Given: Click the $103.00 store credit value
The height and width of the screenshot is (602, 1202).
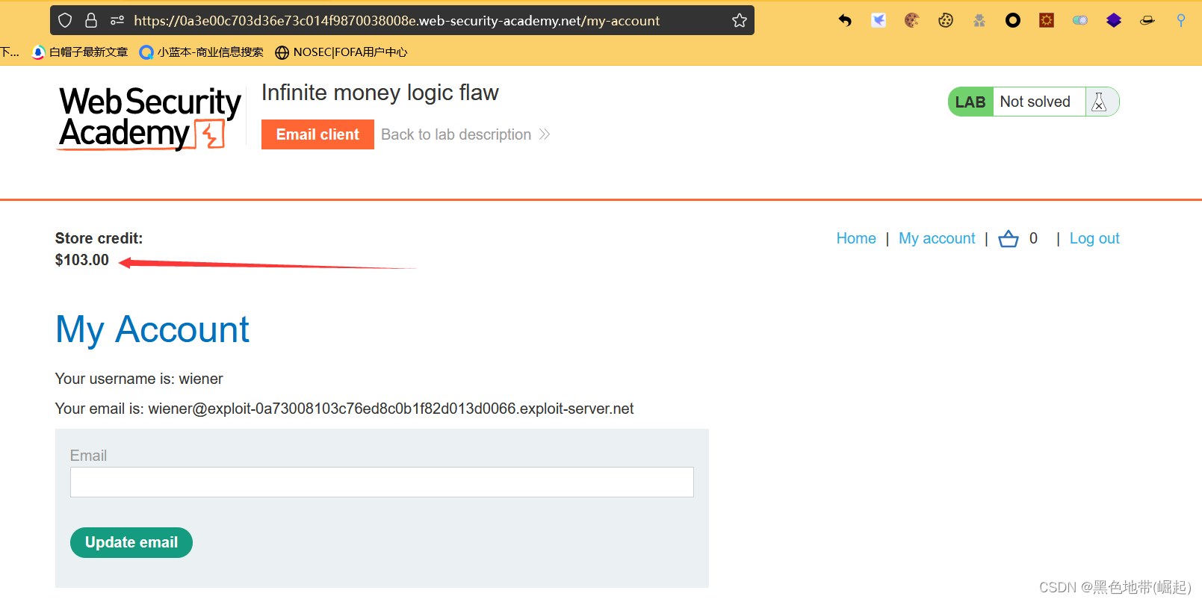Looking at the screenshot, I should pos(82,260).
